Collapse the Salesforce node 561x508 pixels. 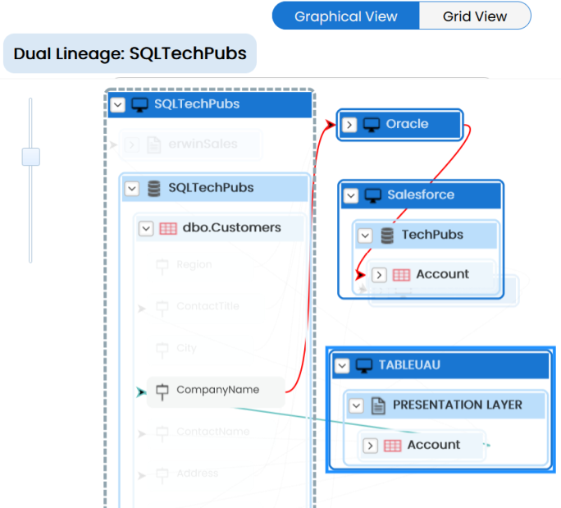point(351,195)
